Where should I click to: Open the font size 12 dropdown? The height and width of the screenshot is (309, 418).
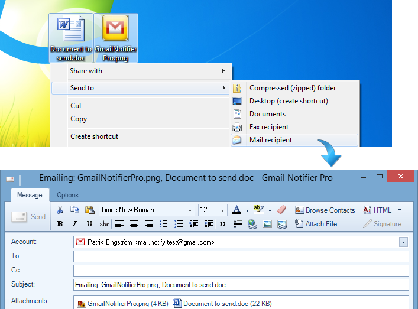tap(222, 210)
